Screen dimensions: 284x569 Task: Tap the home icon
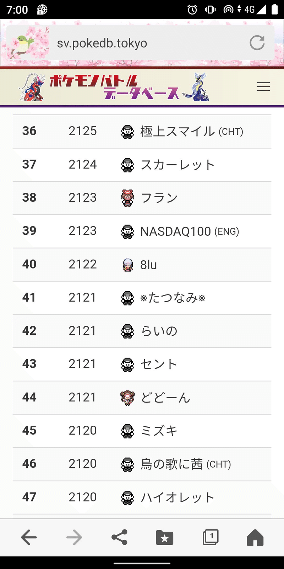(255, 537)
